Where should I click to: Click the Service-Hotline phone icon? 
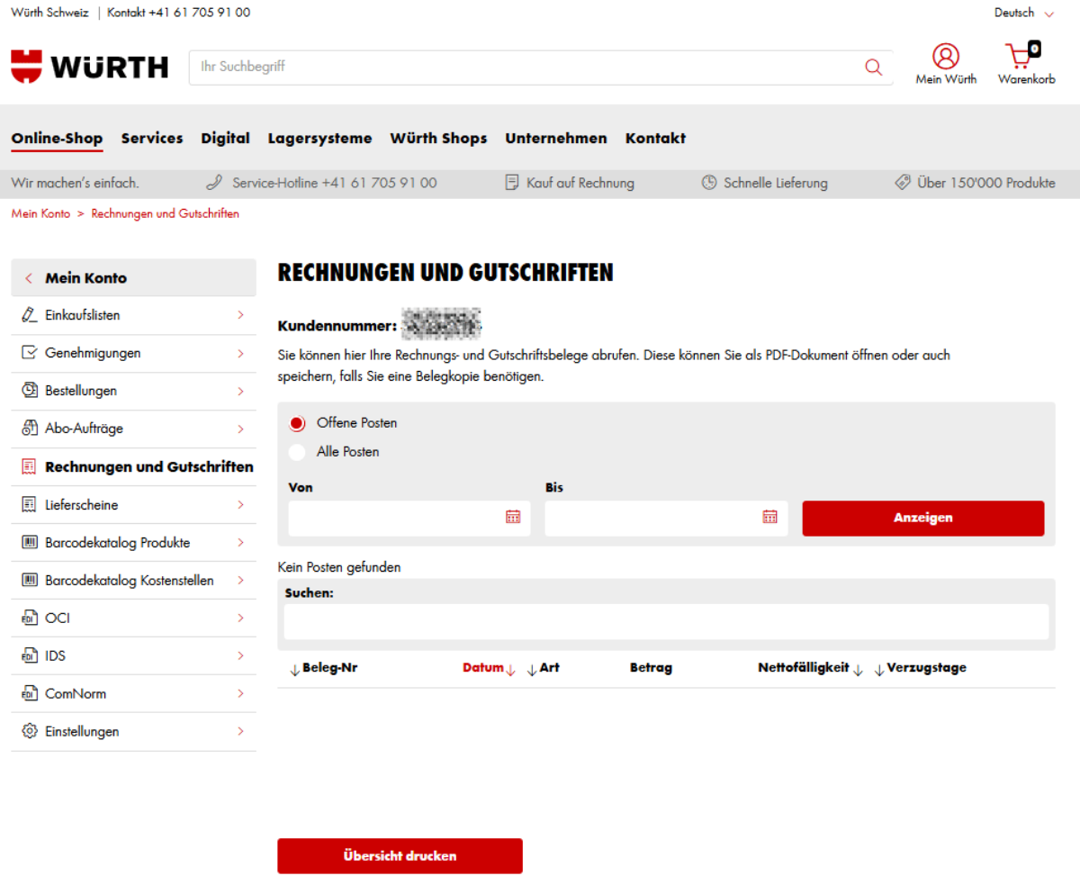(x=214, y=183)
